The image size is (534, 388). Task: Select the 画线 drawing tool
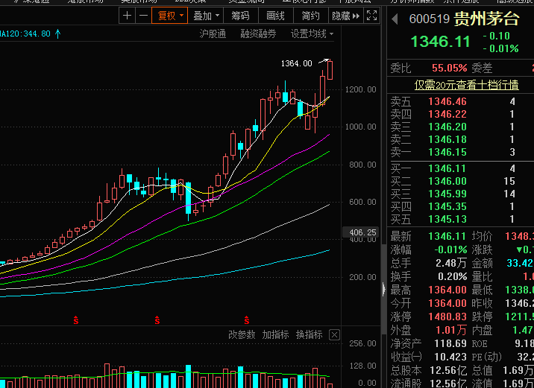point(275,16)
